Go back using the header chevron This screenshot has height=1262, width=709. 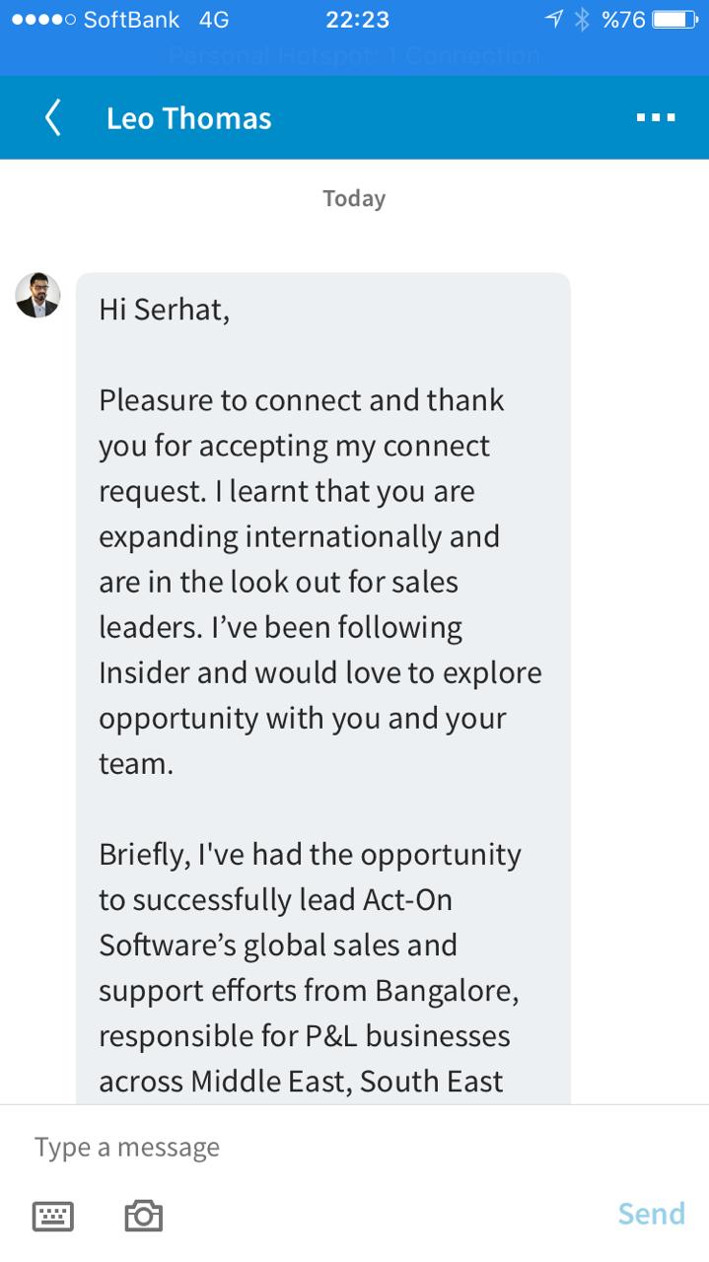click(53, 118)
